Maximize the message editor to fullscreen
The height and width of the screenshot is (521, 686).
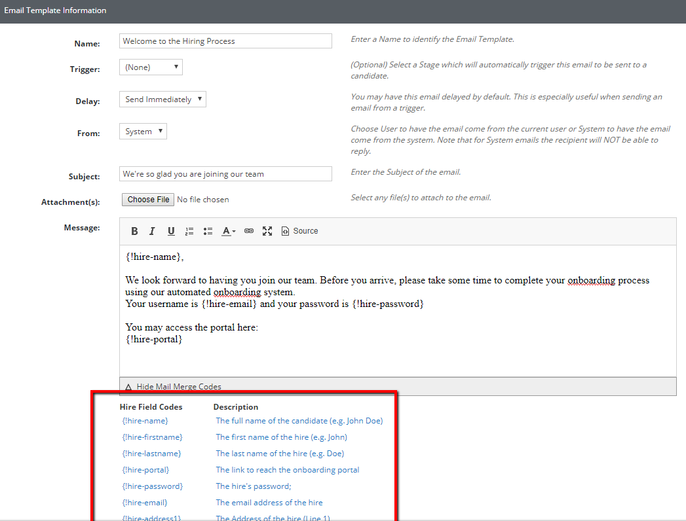tap(267, 230)
